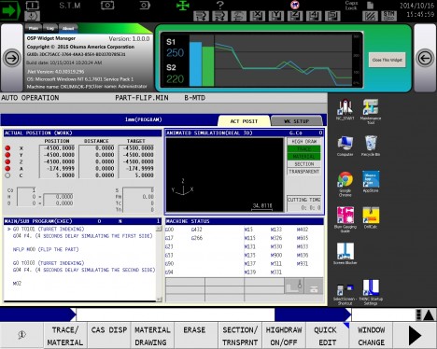The image size is (437, 349).
Task: Click the X axis icon in top toolbar
Action: (x=258, y=16)
